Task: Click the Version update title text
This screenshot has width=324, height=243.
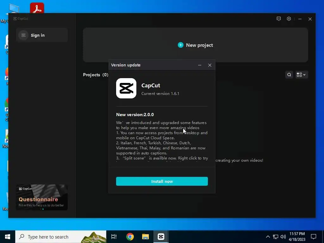Action: tap(126, 65)
